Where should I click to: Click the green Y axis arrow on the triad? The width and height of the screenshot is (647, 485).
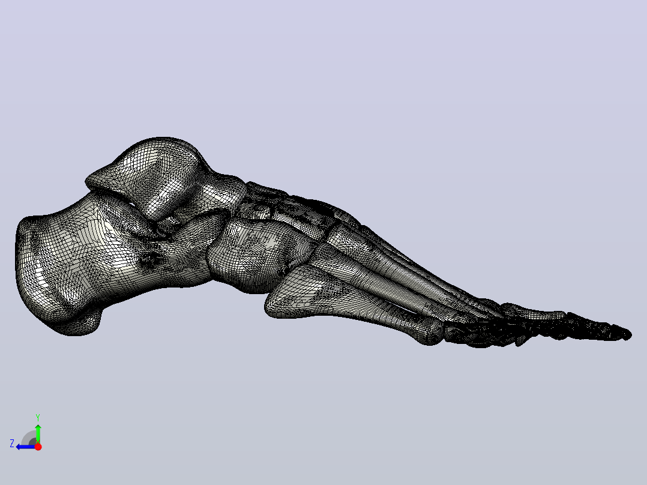(38, 433)
